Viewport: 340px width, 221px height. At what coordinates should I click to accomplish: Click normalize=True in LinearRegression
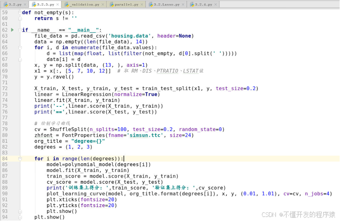[x=136, y=94]
